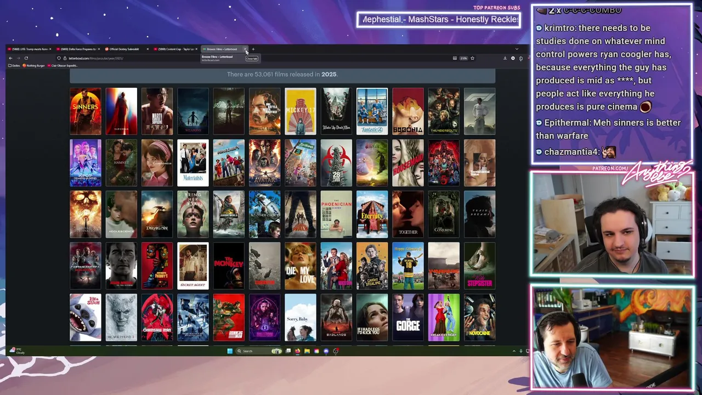Show hidden system tray icons
The image size is (702, 395).
[514, 351]
